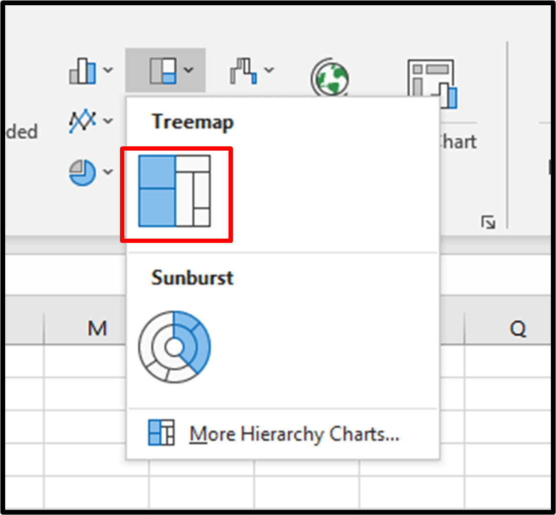Expand the Pie Chart dropdown
The width and height of the screenshot is (556, 515).
coord(108,172)
